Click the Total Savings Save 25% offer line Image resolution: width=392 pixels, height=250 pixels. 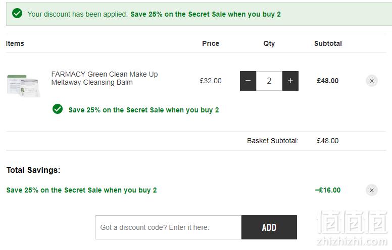click(81, 190)
